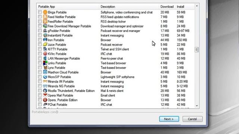Click the vertical scrollbar thumb
This screenshot has height=134, width=239.
(x=197, y=50)
